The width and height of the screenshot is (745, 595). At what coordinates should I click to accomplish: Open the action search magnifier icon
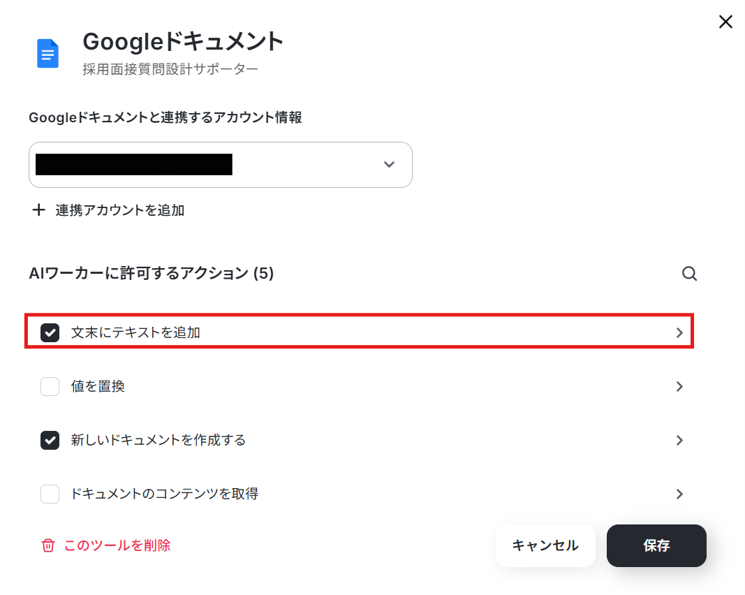tap(689, 274)
